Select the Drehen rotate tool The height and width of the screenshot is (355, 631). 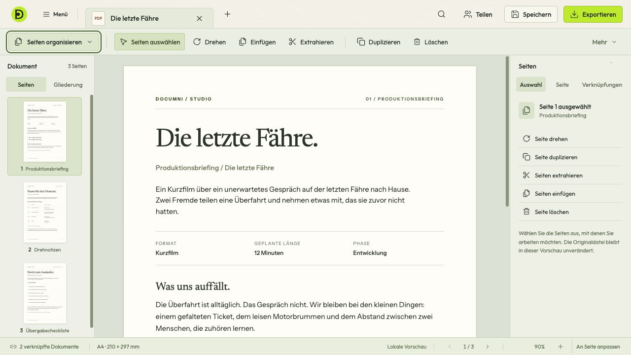(210, 42)
